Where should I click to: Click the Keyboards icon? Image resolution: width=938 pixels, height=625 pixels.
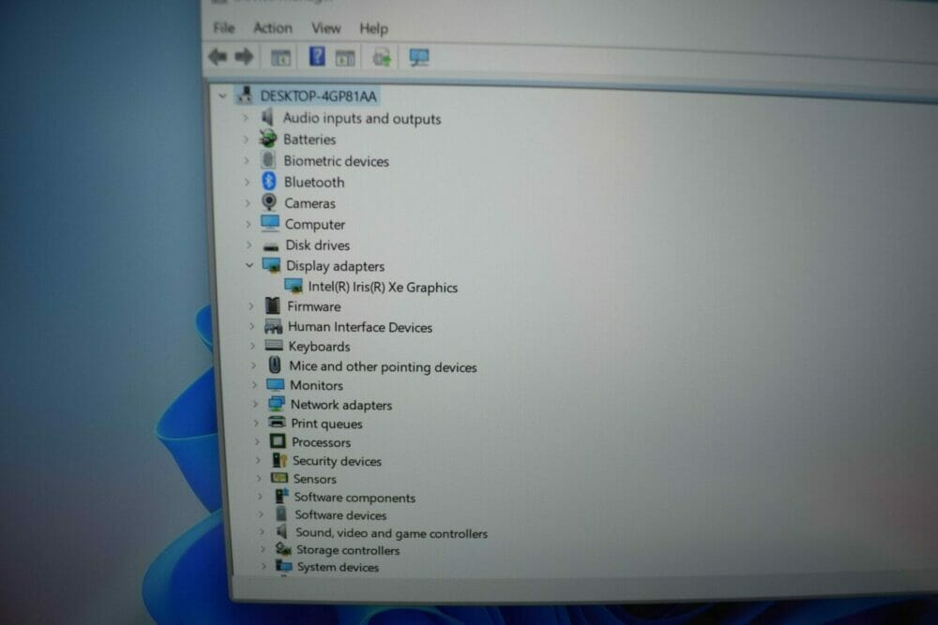click(274, 346)
